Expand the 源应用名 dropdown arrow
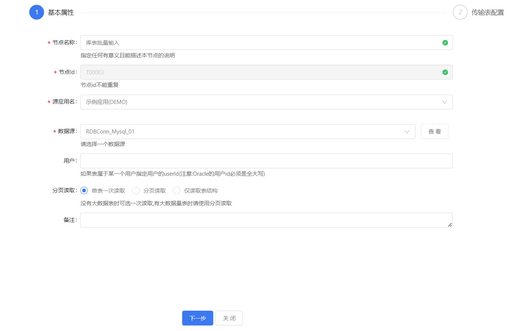 (444, 102)
